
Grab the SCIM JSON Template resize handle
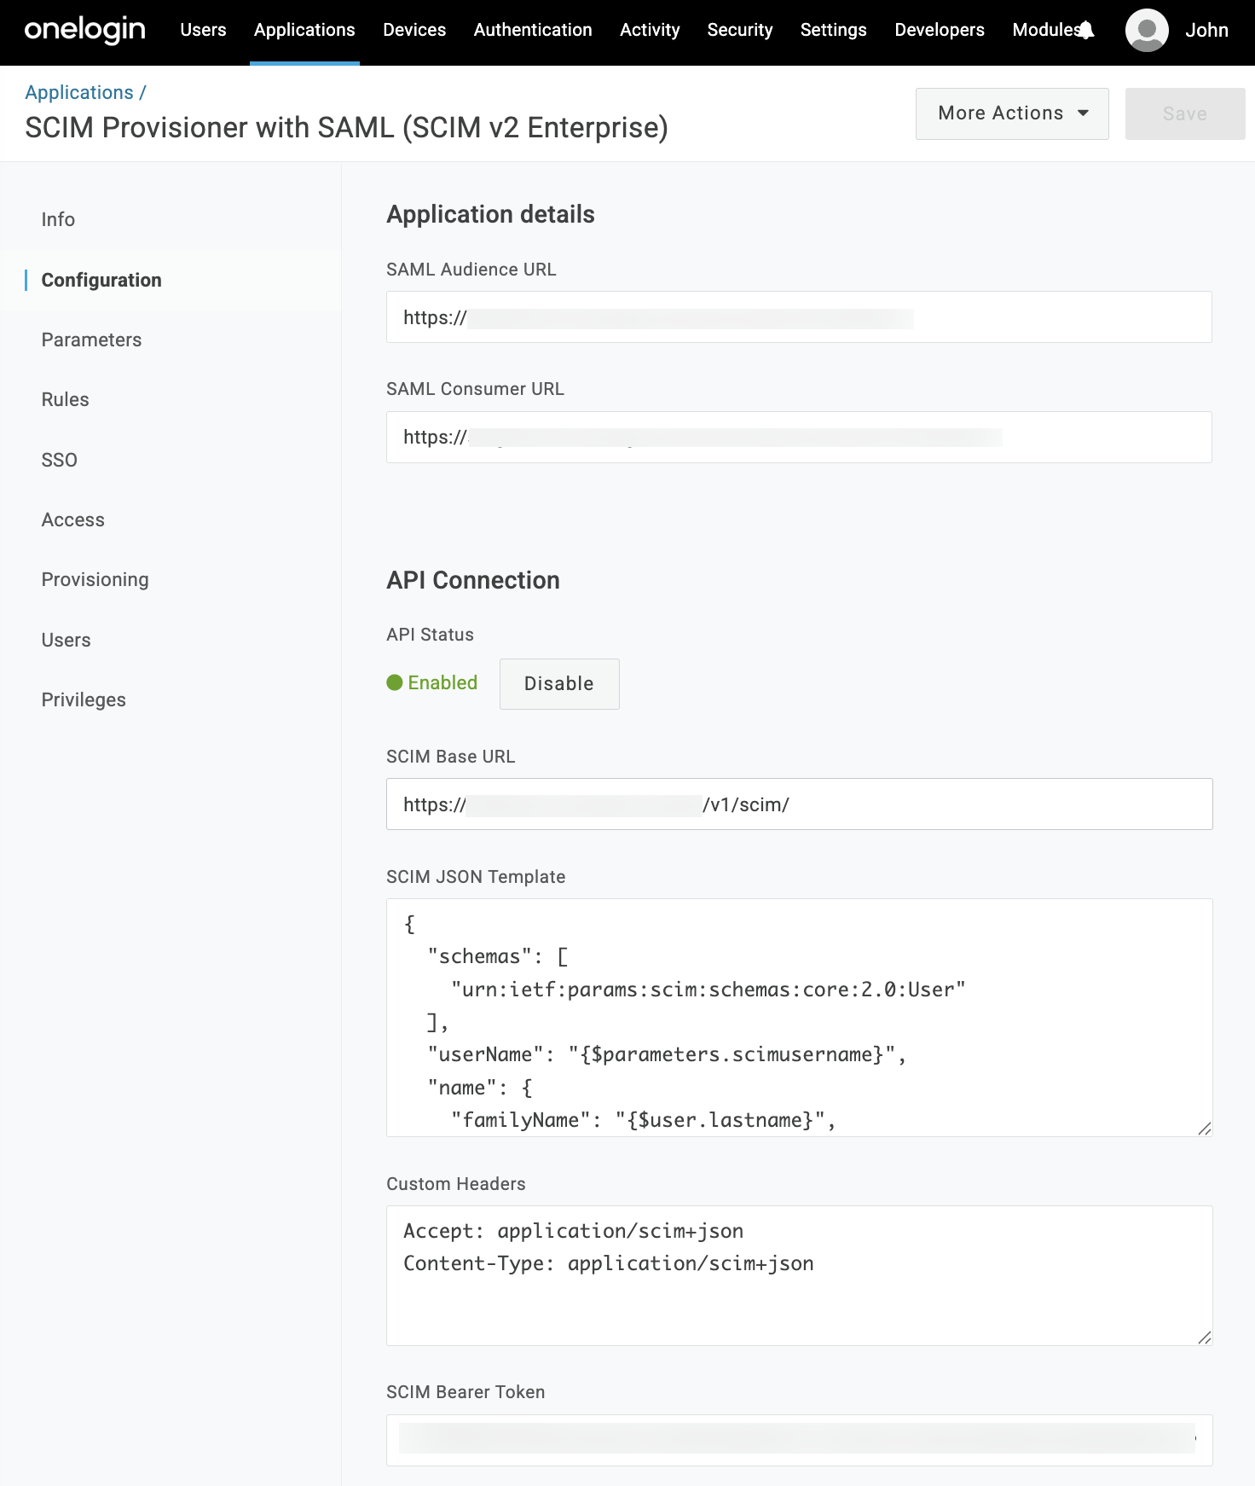1204,1128
